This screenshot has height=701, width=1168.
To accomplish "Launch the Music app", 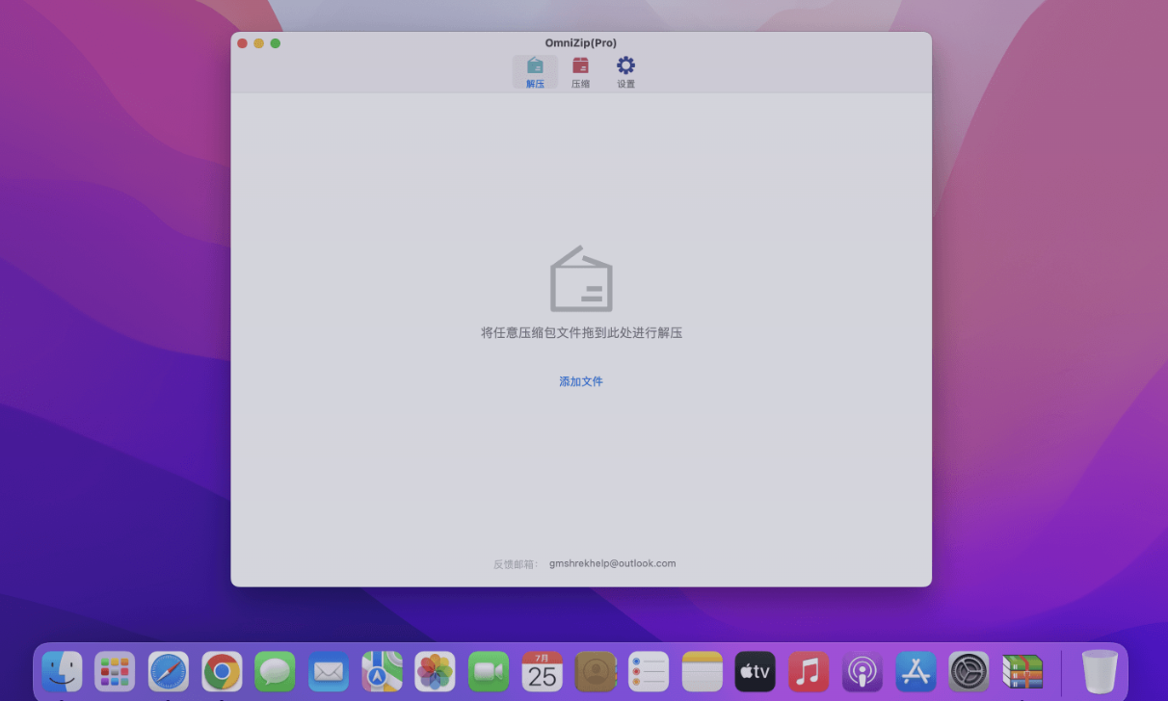I will tap(808, 671).
